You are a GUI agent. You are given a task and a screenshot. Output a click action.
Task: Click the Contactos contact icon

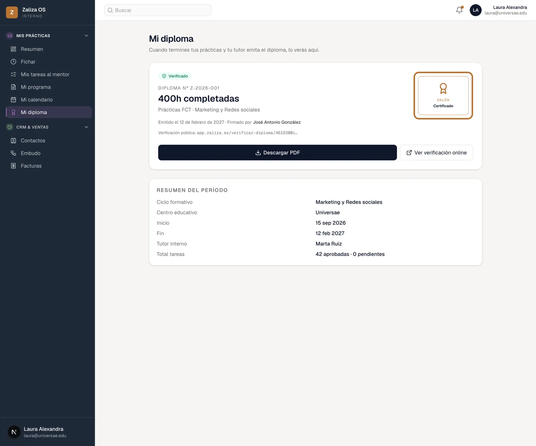tap(13, 141)
